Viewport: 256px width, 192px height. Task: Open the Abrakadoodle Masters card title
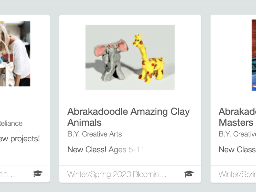(237, 117)
